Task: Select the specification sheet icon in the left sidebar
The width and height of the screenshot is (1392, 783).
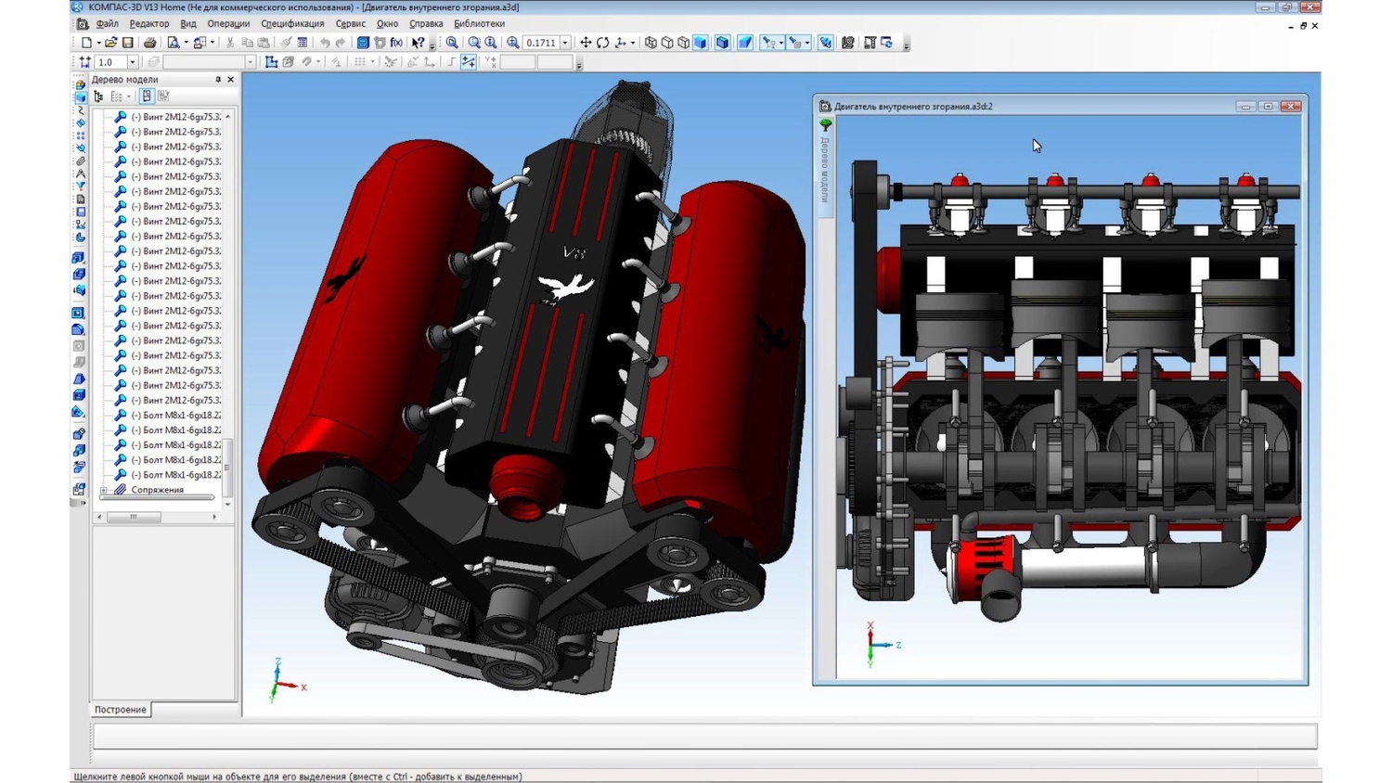Action: pos(81,199)
